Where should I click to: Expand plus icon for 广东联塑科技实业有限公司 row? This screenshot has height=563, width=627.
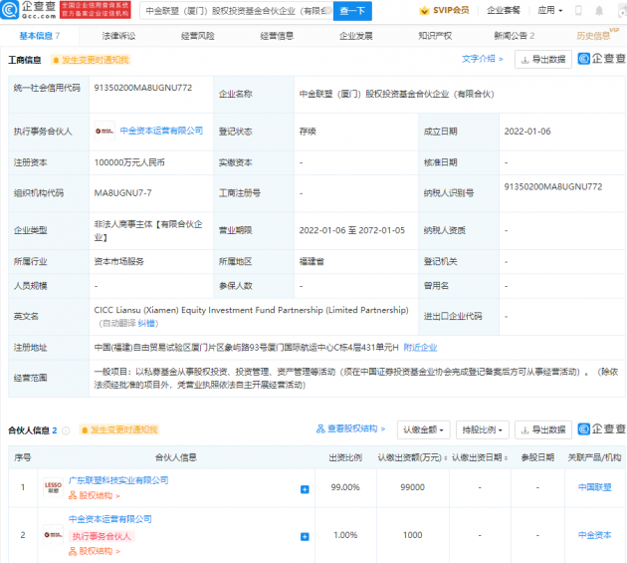coord(305,489)
